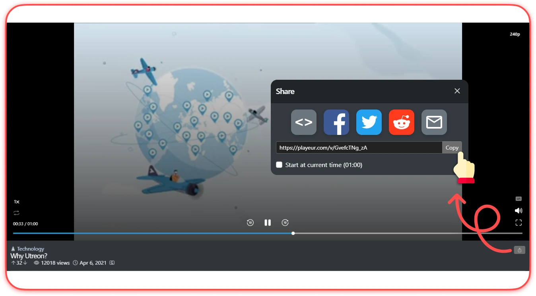
Task: Share the video via email icon
Action: pos(434,122)
